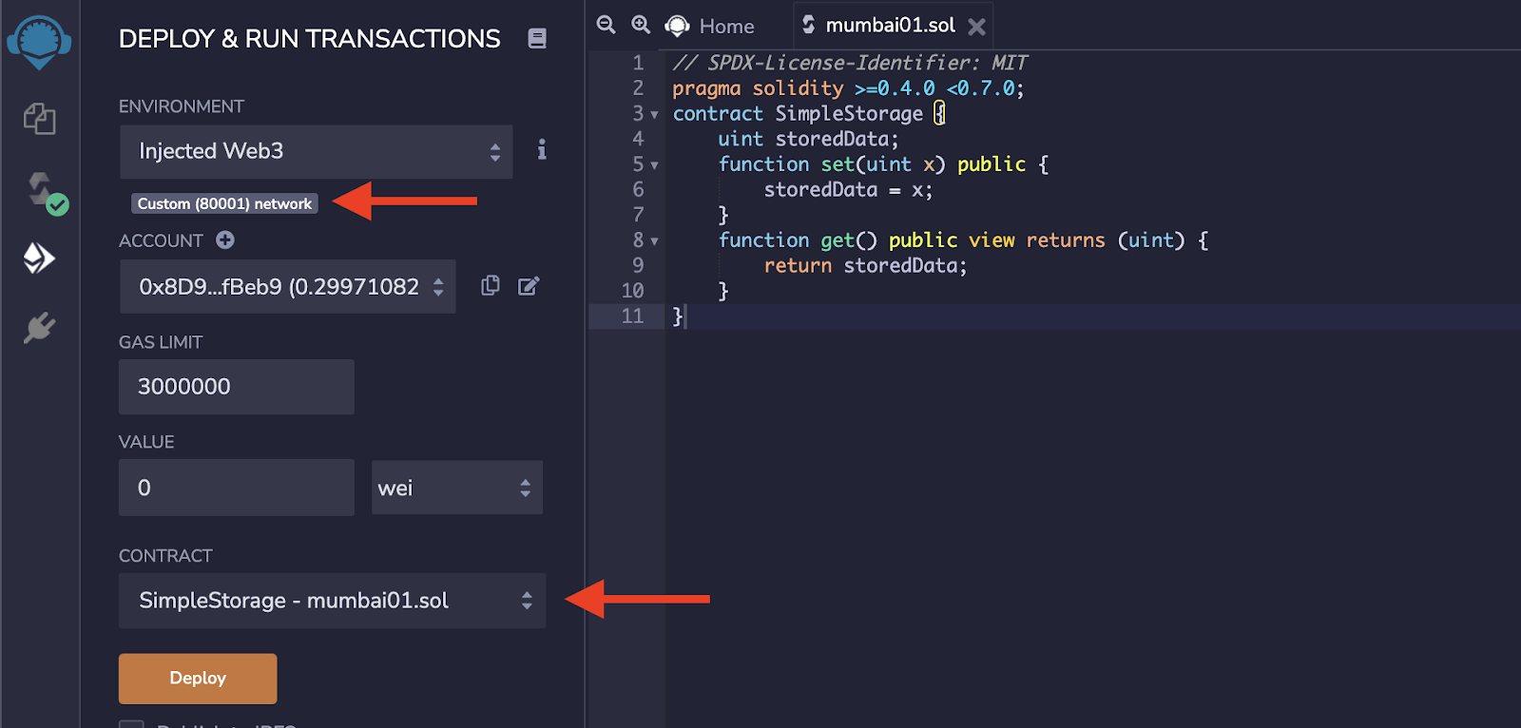The height and width of the screenshot is (728, 1521).
Task: Click the Remix logo home icon
Action: pos(39,43)
